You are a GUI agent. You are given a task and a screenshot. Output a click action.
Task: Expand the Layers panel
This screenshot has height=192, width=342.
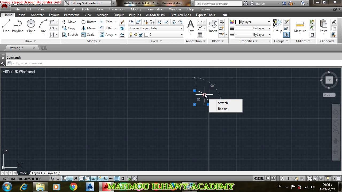(156, 41)
